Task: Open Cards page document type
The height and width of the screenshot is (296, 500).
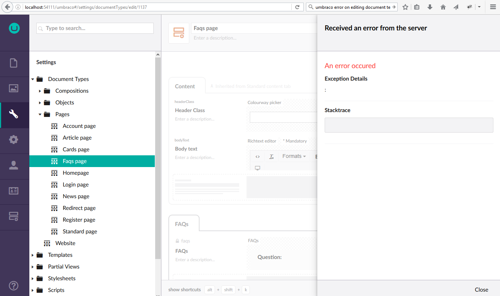Action: coord(76,149)
